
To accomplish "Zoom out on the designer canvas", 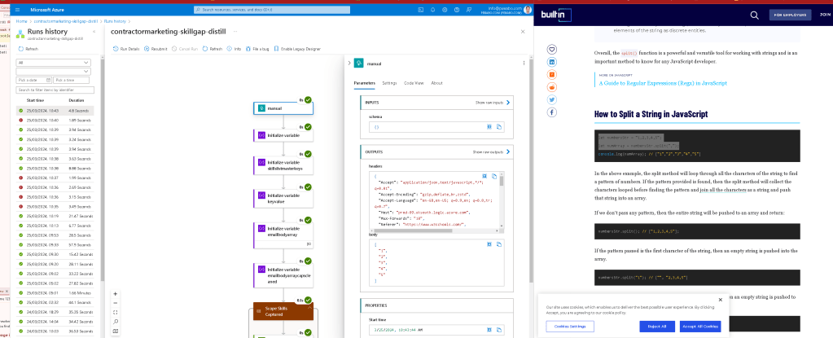I will (x=116, y=303).
